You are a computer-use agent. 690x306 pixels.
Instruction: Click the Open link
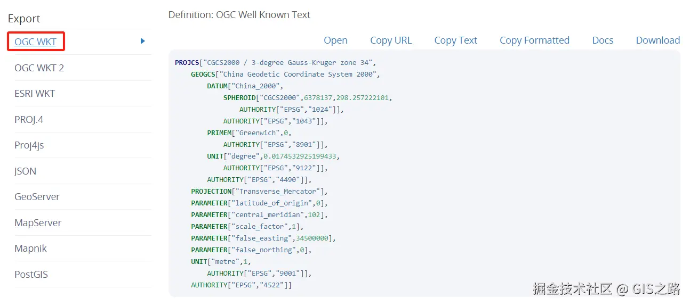[x=335, y=40]
